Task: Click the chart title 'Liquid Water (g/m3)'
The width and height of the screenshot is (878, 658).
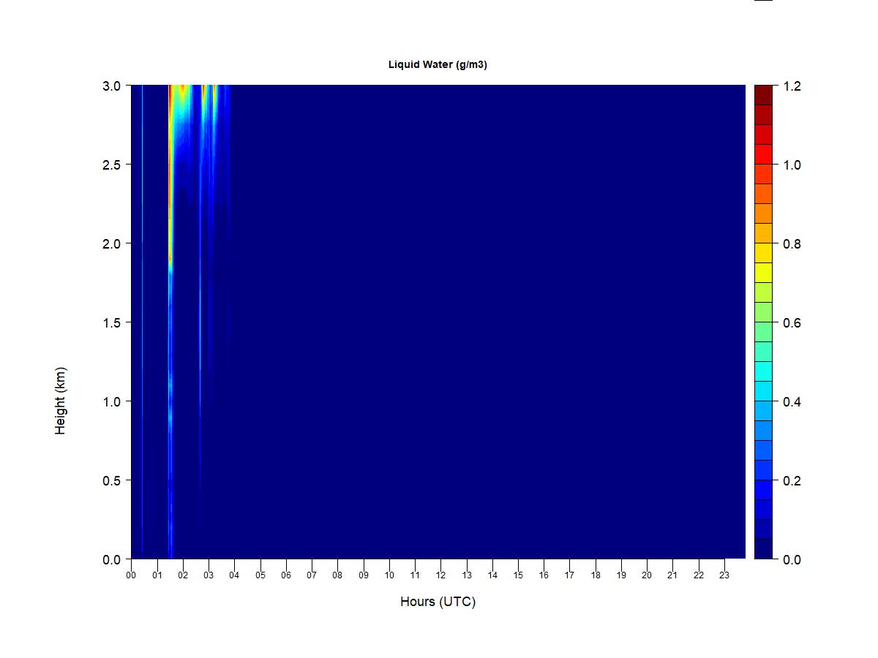Action: [x=438, y=64]
